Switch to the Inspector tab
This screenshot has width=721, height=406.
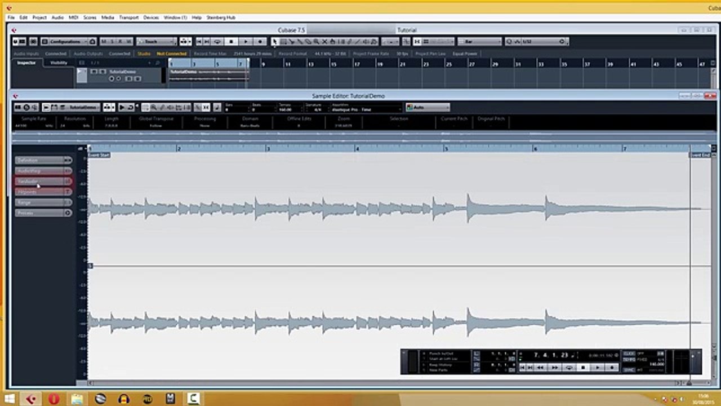pos(26,63)
